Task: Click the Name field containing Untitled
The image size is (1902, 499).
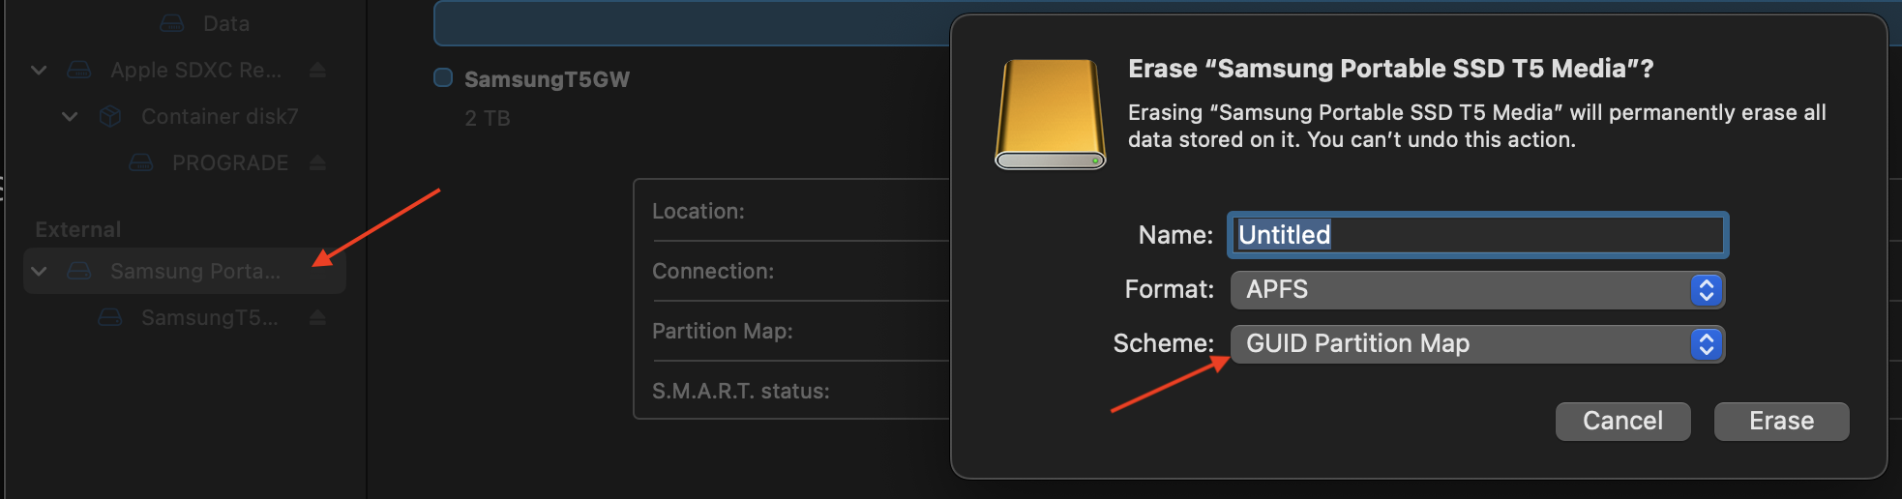Action: [1476, 235]
